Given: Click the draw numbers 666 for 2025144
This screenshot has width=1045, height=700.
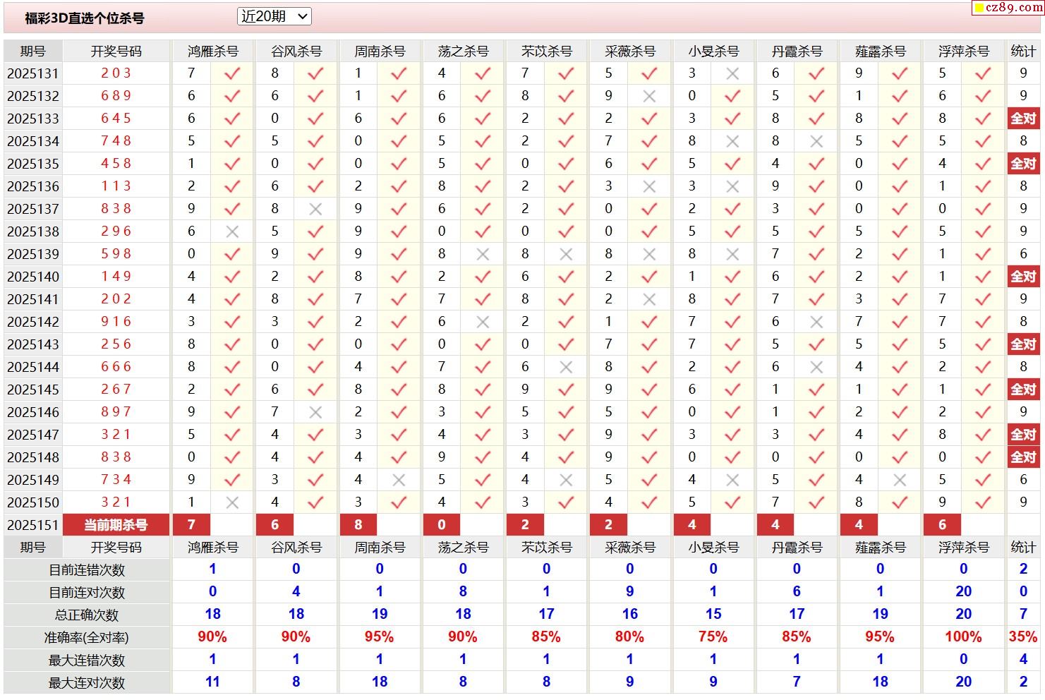Looking at the screenshot, I should coord(116,367).
